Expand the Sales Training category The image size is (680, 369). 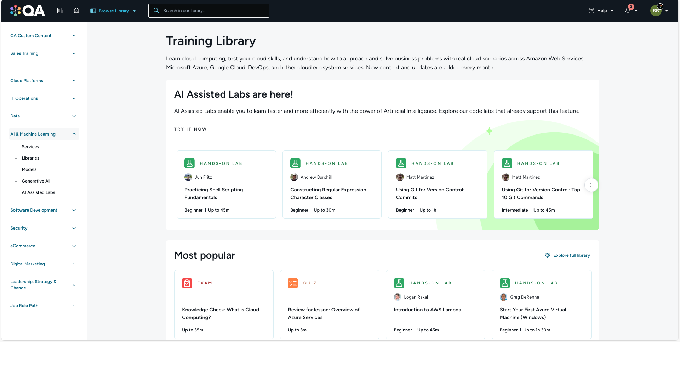click(43, 53)
